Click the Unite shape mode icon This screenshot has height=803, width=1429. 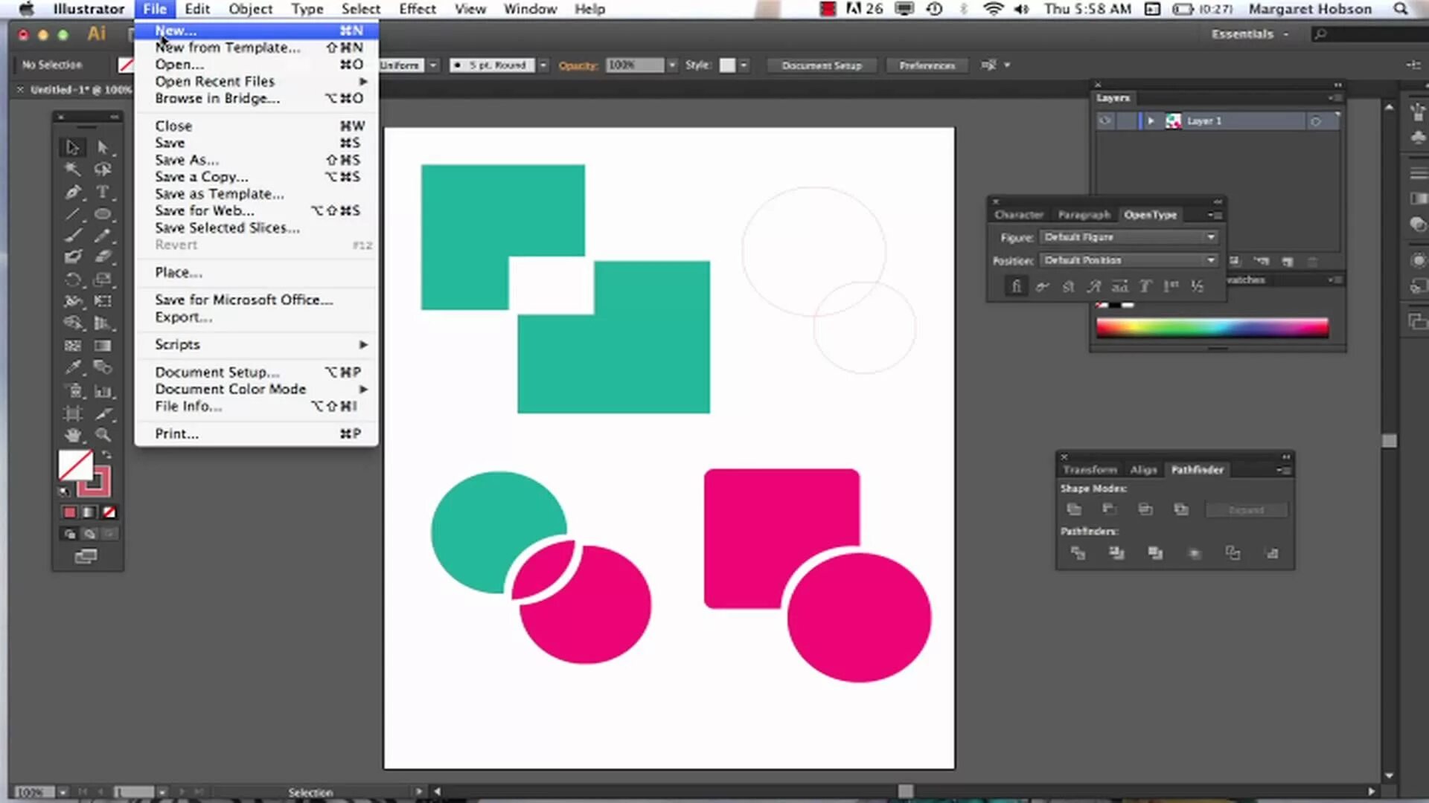coord(1074,509)
